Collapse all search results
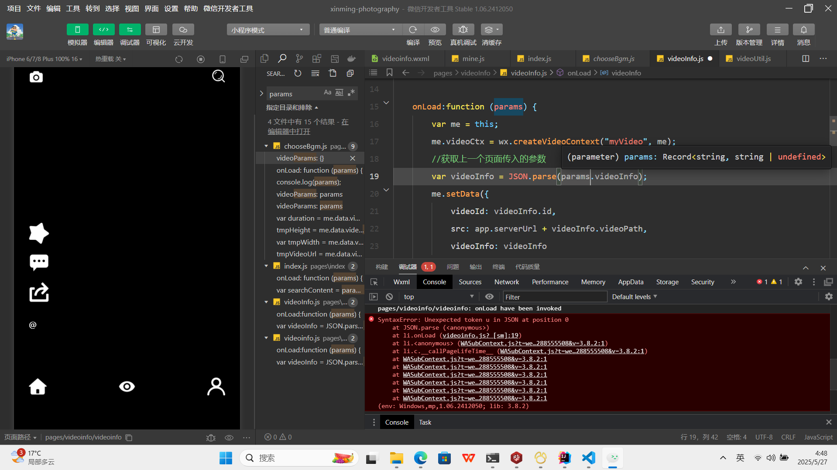Viewport: 837px width, 470px height. tap(350, 73)
